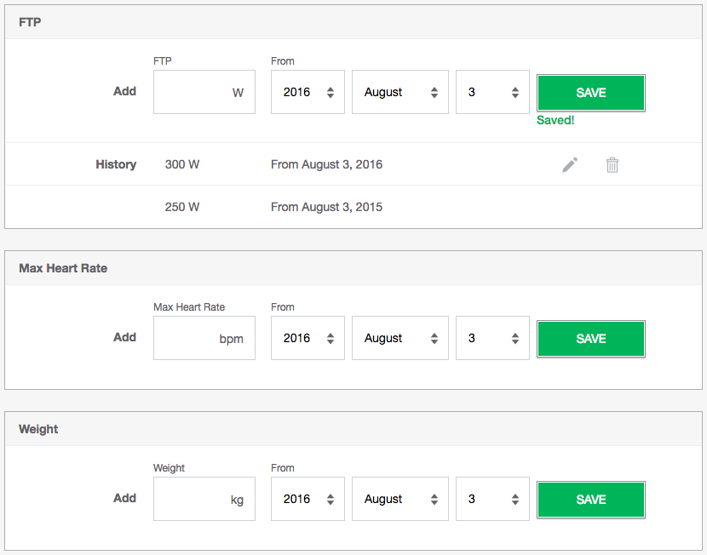Select the From August 3, 2016 entry
This screenshot has width=707, height=555.
326,164
